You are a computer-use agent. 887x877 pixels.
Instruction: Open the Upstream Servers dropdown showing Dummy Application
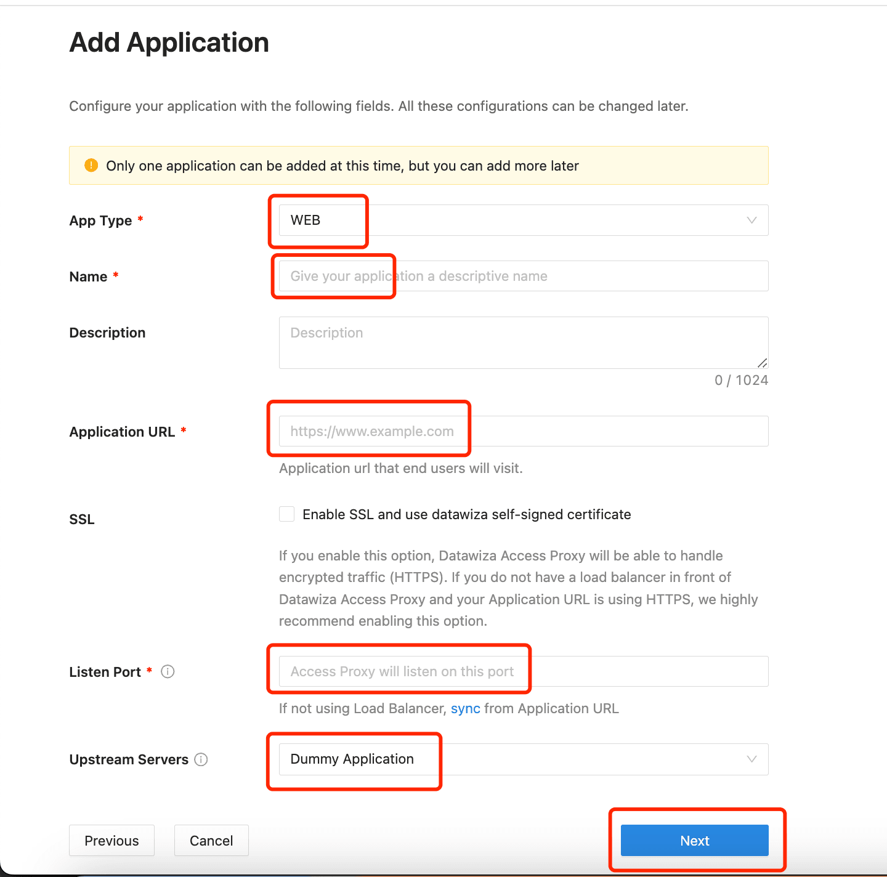(524, 759)
